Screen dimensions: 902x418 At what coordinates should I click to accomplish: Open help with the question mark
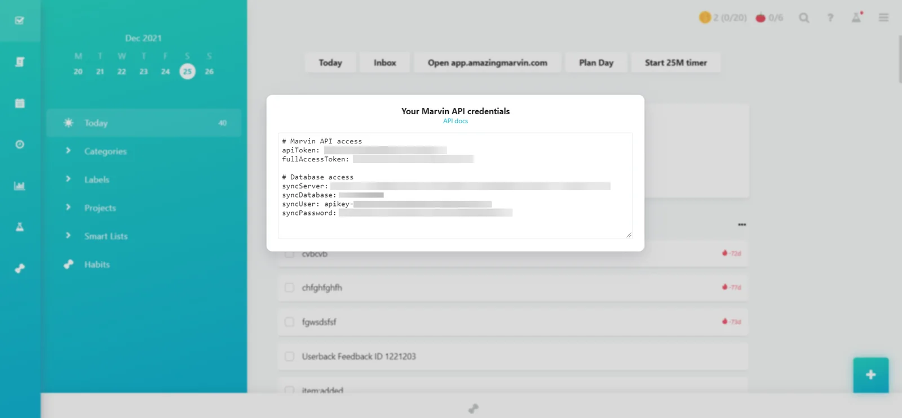click(830, 18)
